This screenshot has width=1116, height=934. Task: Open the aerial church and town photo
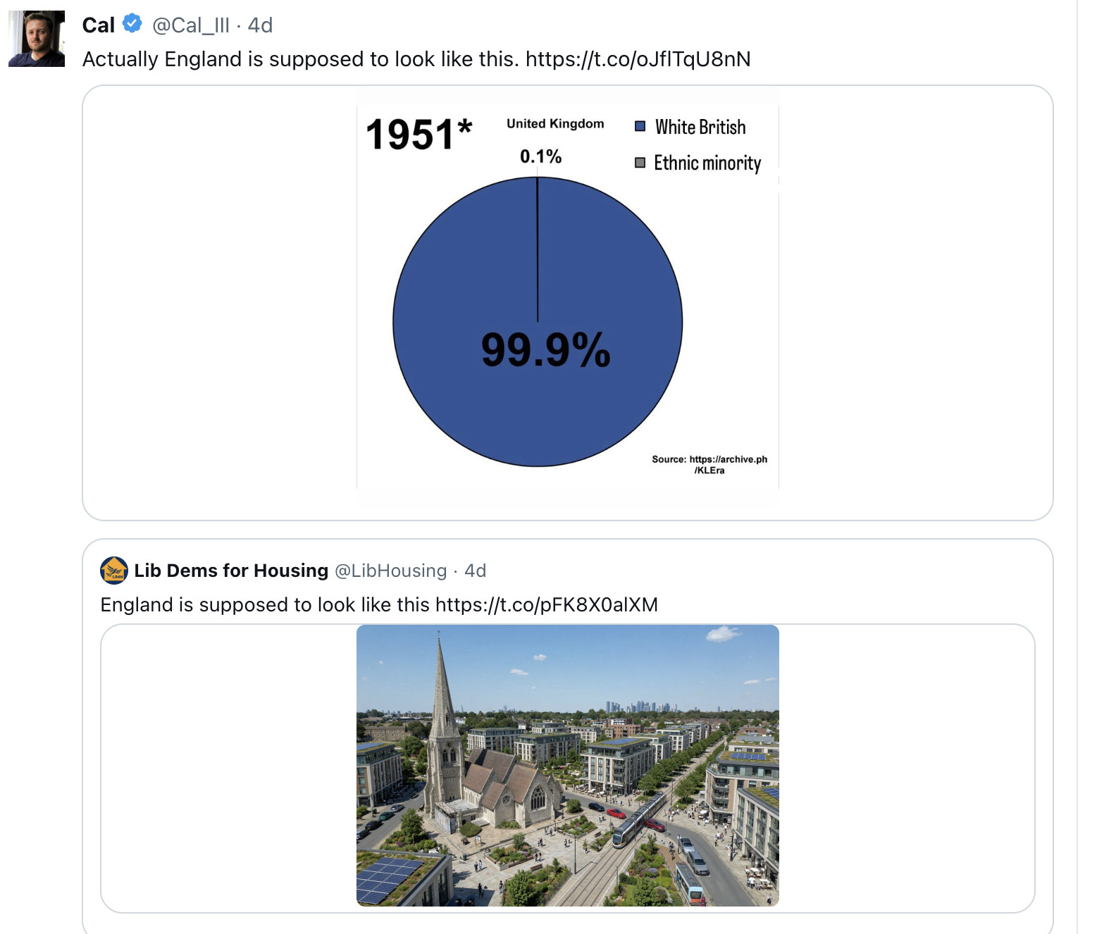(x=568, y=766)
